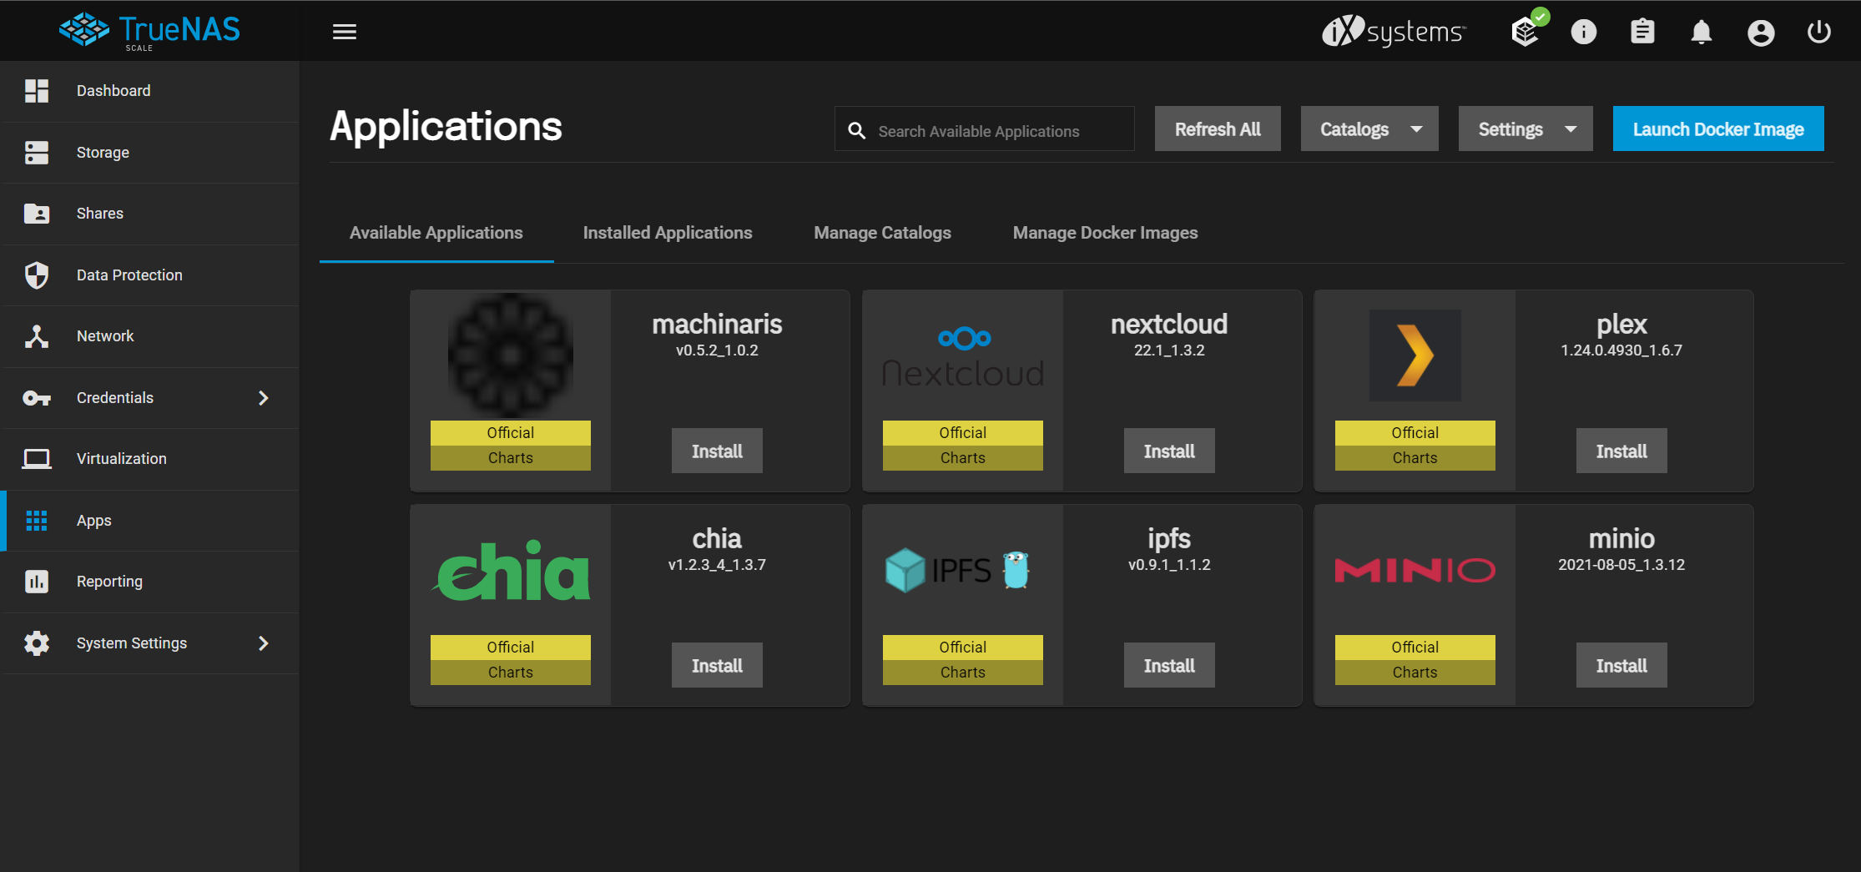Focus the Search Available Applications field
The image size is (1861, 872).
point(985,129)
